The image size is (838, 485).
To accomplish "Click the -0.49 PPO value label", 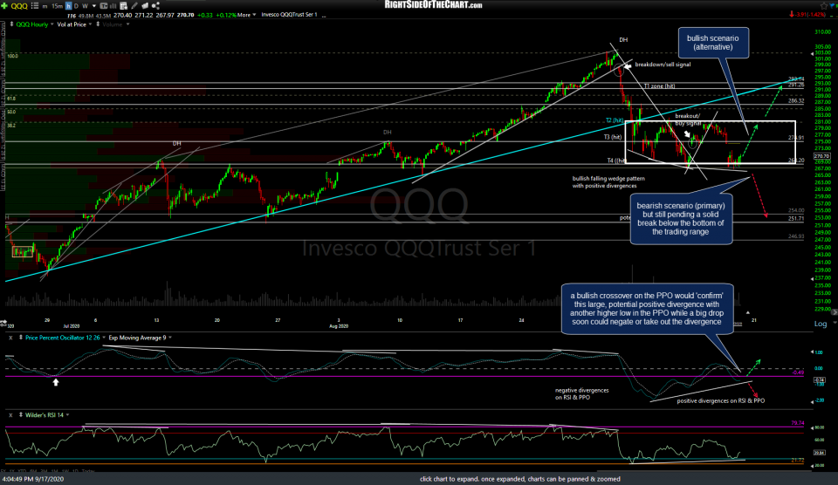I will pos(797,372).
